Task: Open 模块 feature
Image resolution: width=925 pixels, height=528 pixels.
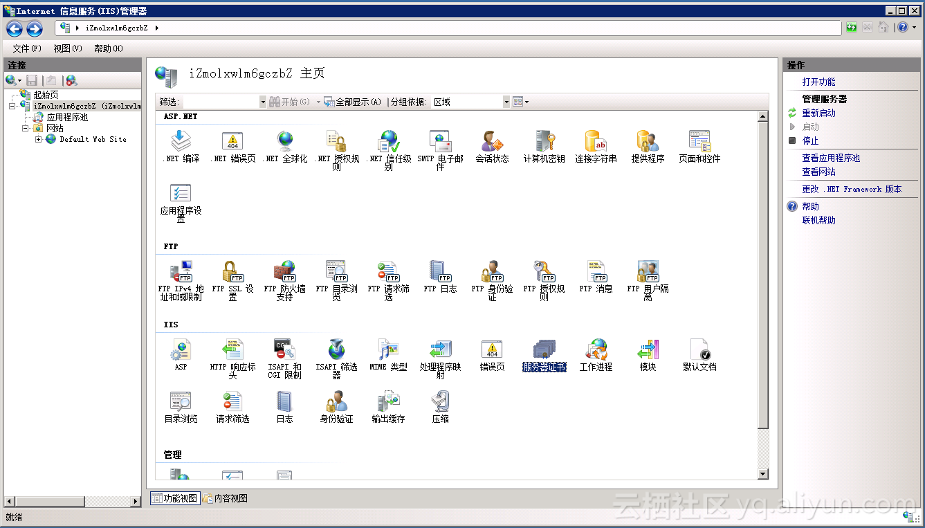Action: (648, 354)
